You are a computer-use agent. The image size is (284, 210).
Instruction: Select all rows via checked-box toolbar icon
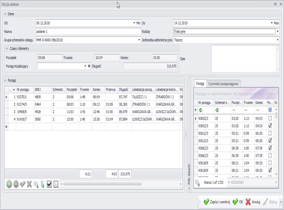[49, 184]
